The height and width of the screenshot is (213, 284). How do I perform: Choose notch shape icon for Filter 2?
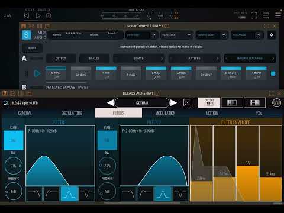click(x=180, y=194)
